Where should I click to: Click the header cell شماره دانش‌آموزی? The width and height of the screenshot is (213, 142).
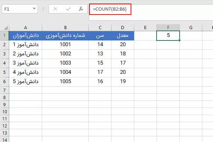(x=65, y=35)
